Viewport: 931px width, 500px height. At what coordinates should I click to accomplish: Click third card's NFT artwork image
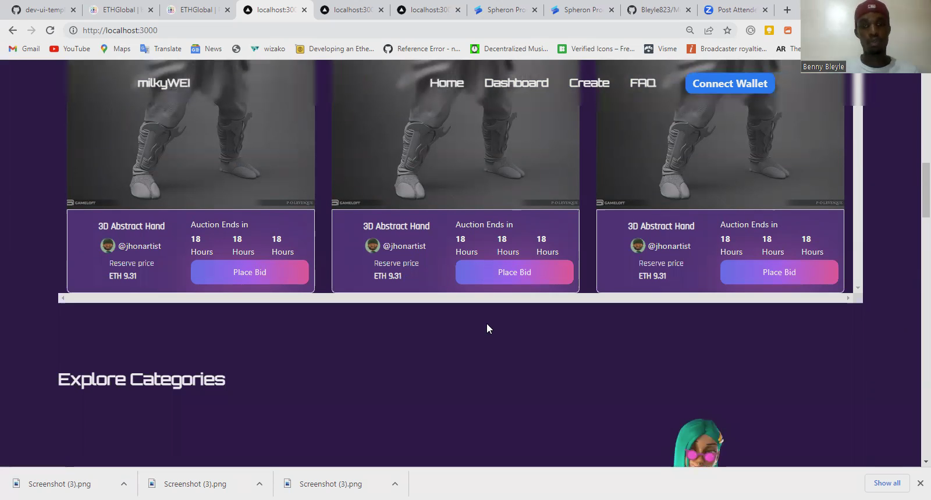coord(720,134)
